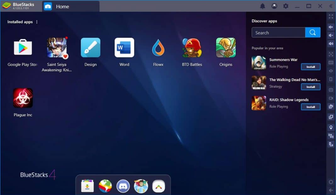Mute the emulator speaker in the sidebar
The width and height of the screenshot is (336, 195).
click(331, 43)
